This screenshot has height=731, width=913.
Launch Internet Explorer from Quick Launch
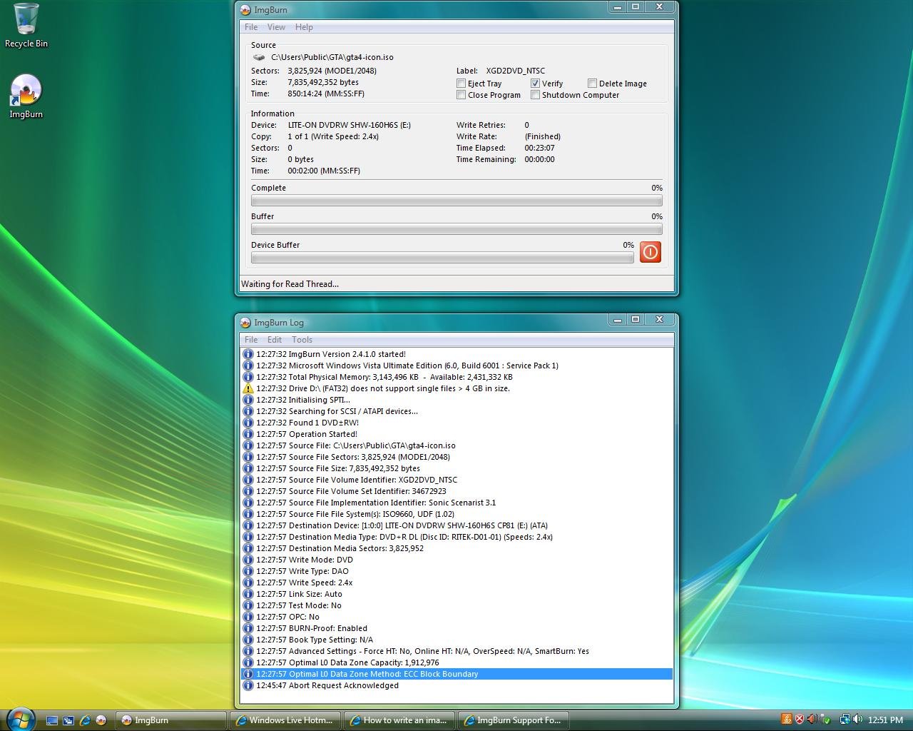(85, 720)
